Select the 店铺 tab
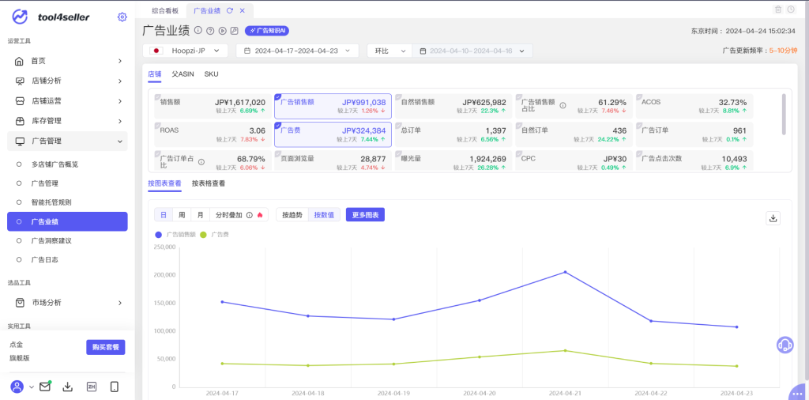The image size is (809, 400). [154, 74]
